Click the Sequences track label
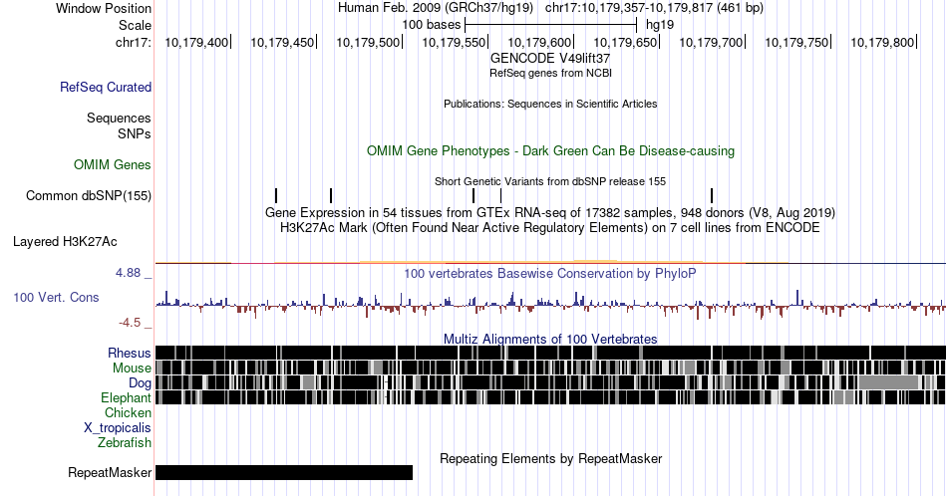This screenshot has width=947, height=496. coord(119,118)
